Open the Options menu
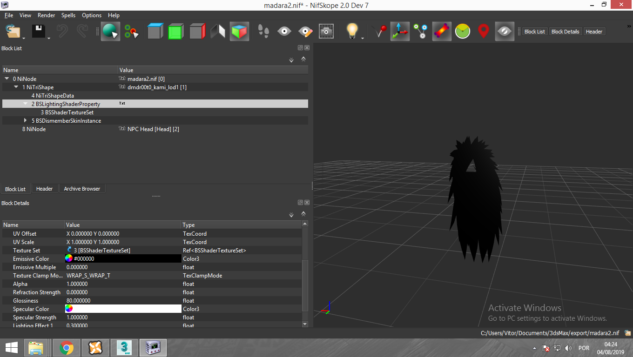Viewport: 633px width, 357px height. point(92,15)
